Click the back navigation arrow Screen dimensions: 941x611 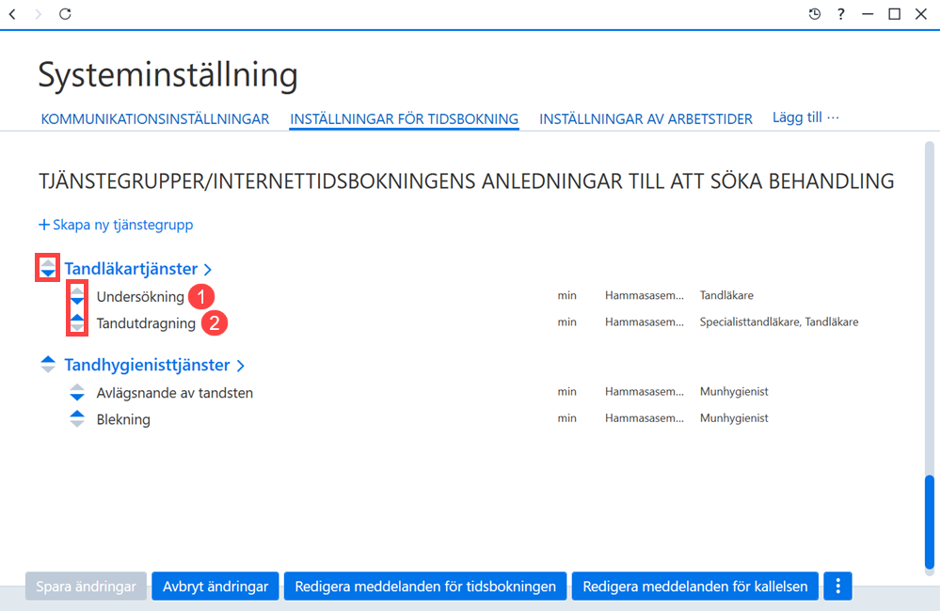[x=12, y=14]
